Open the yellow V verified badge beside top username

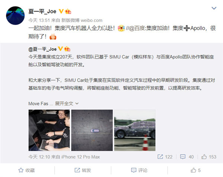pyautogui.click(x=61, y=11)
